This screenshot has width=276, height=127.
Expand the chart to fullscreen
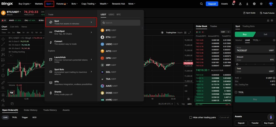pyautogui.click(x=189, y=32)
